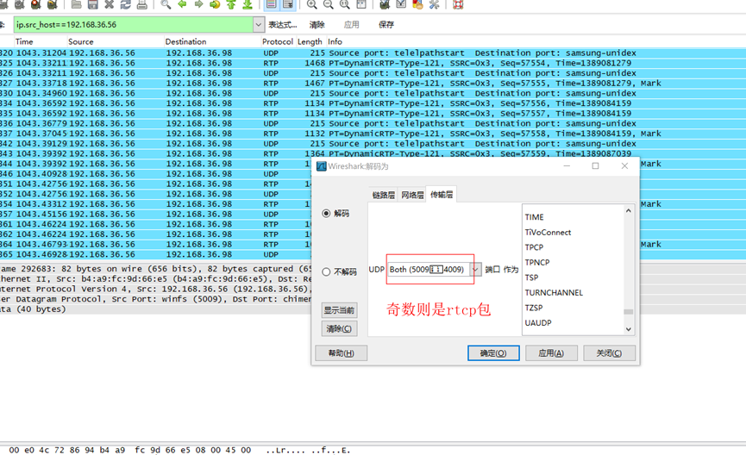This screenshot has height=455, width=746.
Task: Jump to the first packet
Action: pyautogui.click(x=231, y=4)
